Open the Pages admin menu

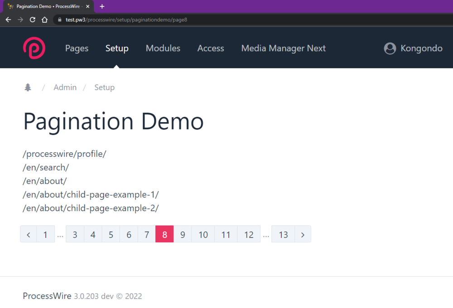pyautogui.click(x=77, y=48)
